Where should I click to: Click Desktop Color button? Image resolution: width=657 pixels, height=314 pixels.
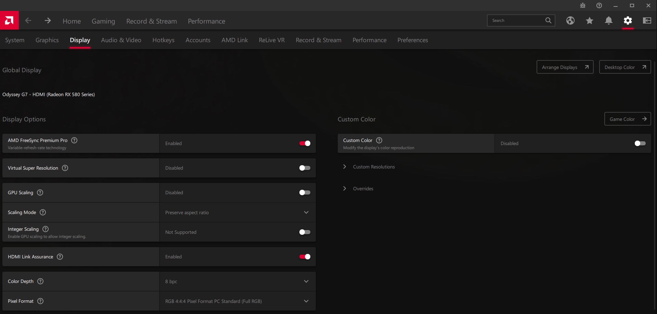(x=625, y=67)
